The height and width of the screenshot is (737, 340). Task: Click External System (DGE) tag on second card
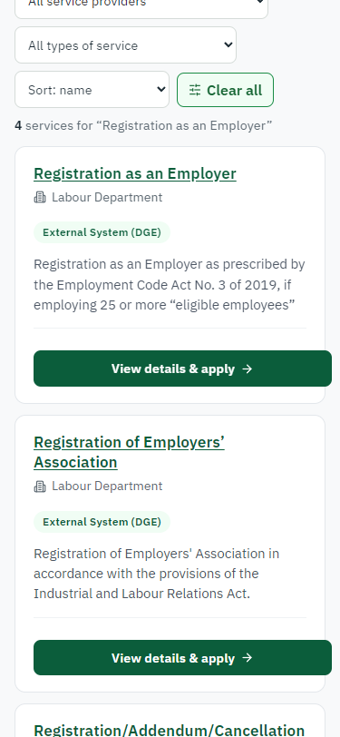[x=102, y=522]
